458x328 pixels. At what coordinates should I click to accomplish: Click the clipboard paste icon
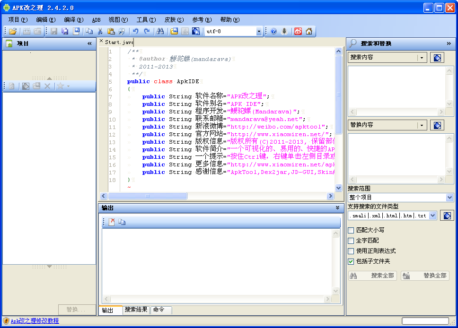[x=111, y=31]
